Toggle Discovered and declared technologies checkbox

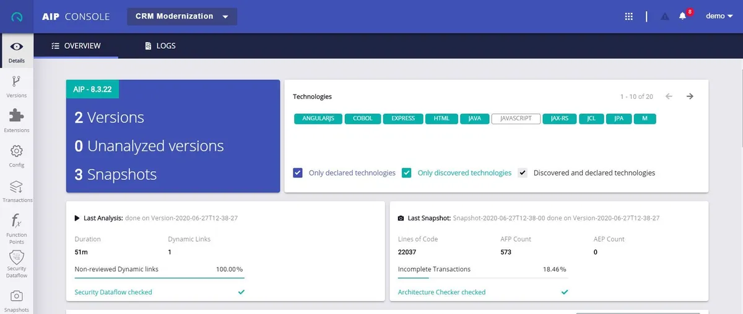(x=523, y=173)
